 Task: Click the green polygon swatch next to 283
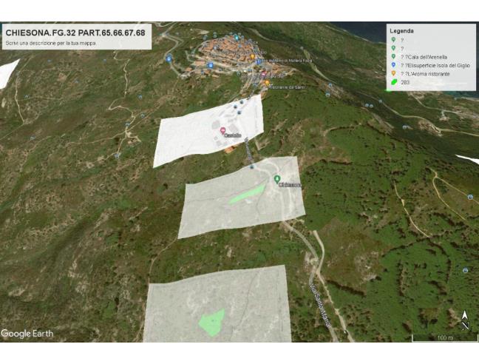[393, 83]
